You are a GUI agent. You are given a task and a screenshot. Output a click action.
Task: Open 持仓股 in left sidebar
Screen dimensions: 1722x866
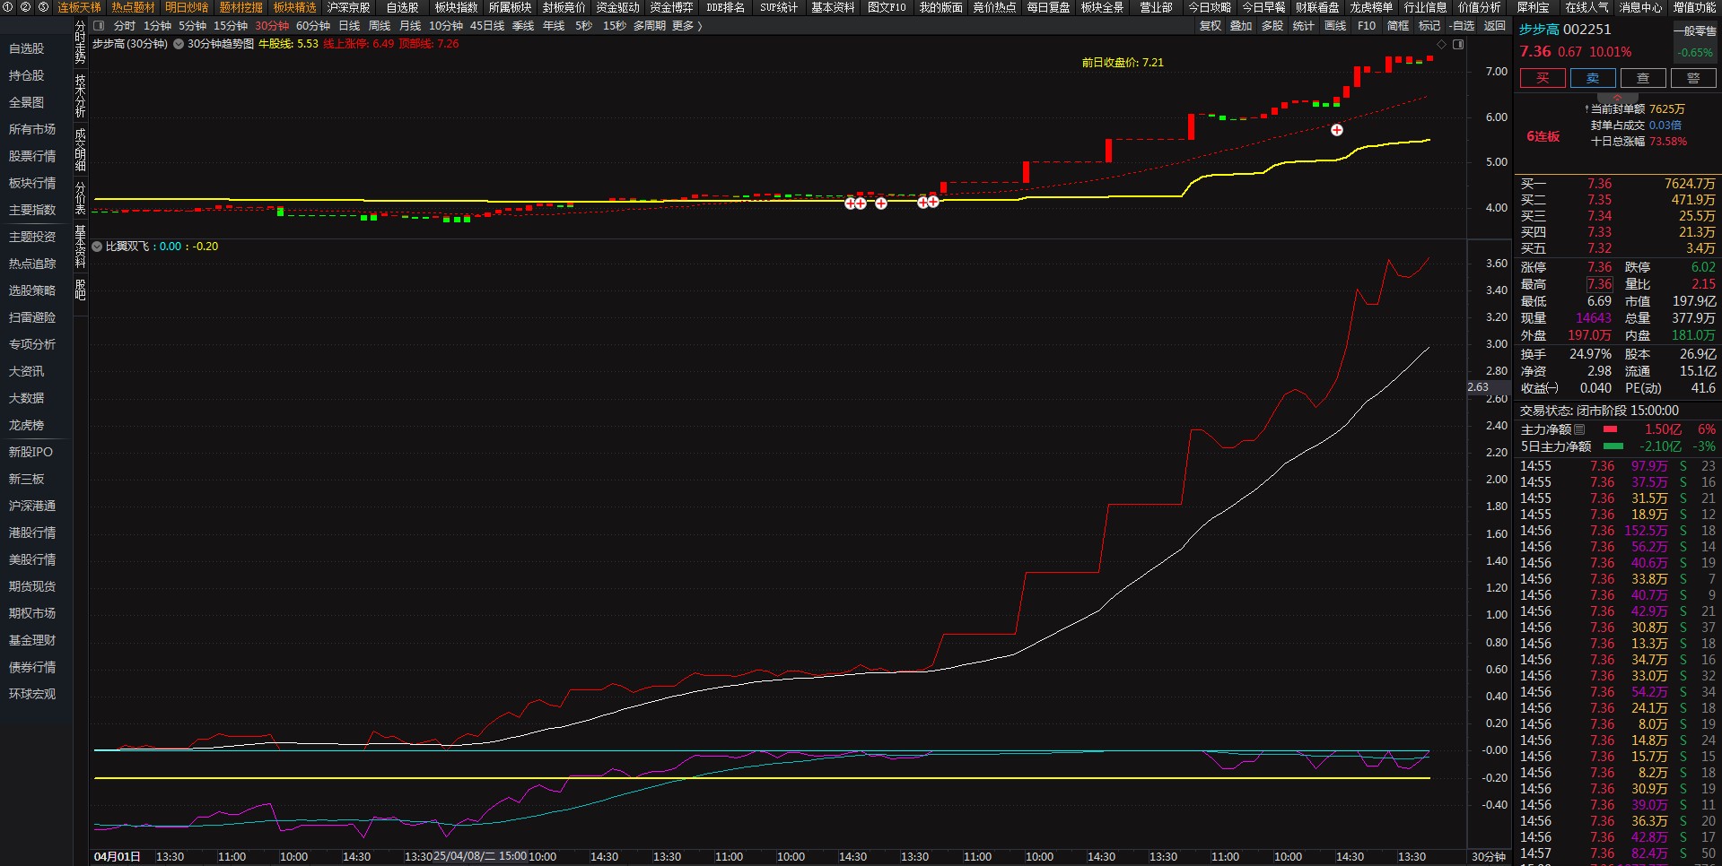27,75
